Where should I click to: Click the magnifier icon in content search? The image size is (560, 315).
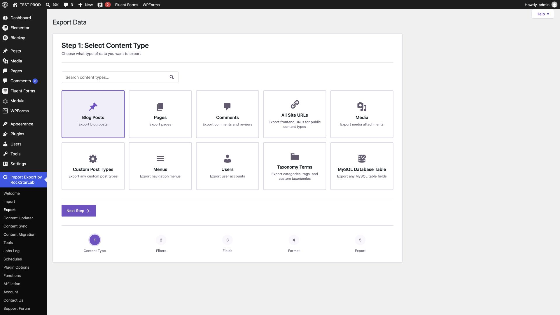(172, 77)
